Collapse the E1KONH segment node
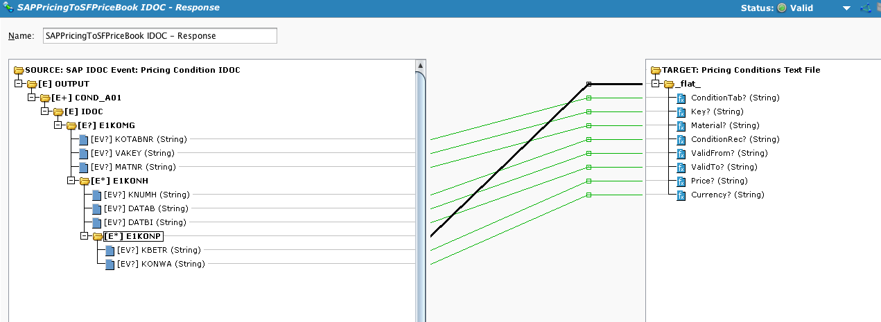Viewport: 881px width, 322px height. [x=71, y=181]
